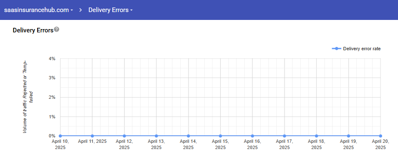Toggle the Delivery error rate legend entry
398x159 pixels.
pos(356,49)
